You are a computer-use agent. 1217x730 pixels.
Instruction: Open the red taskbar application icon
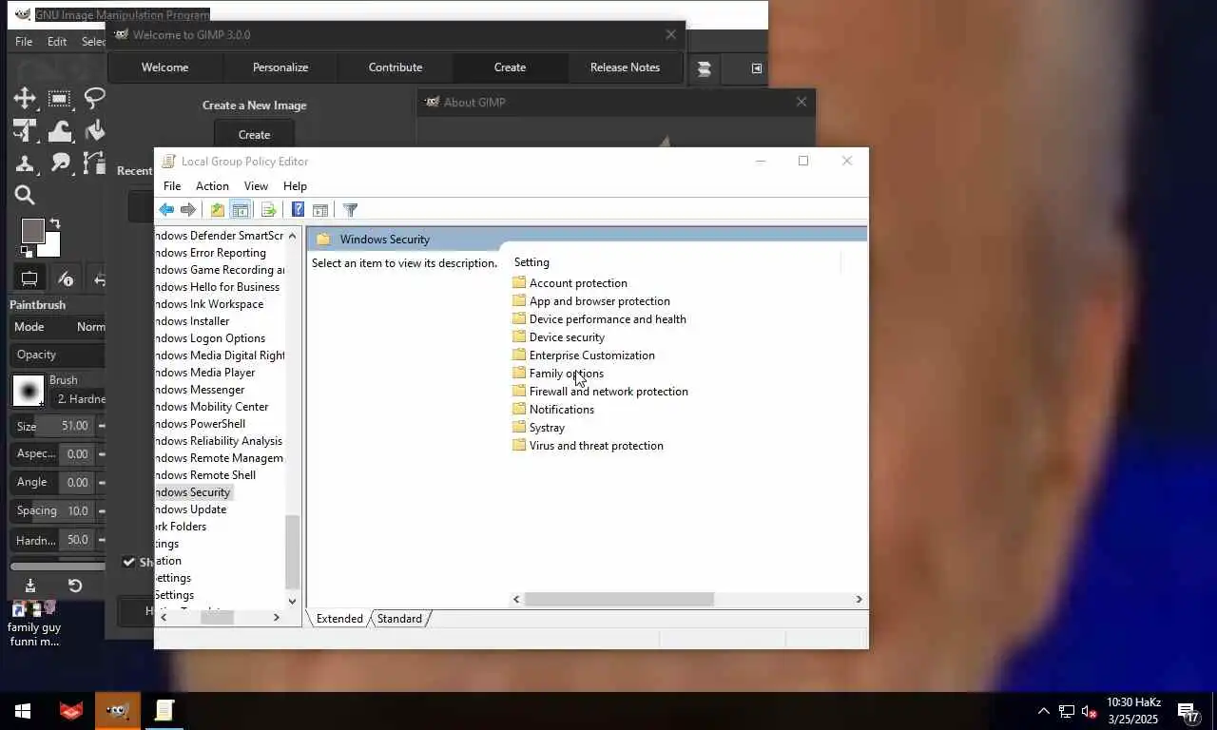coord(71,711)
